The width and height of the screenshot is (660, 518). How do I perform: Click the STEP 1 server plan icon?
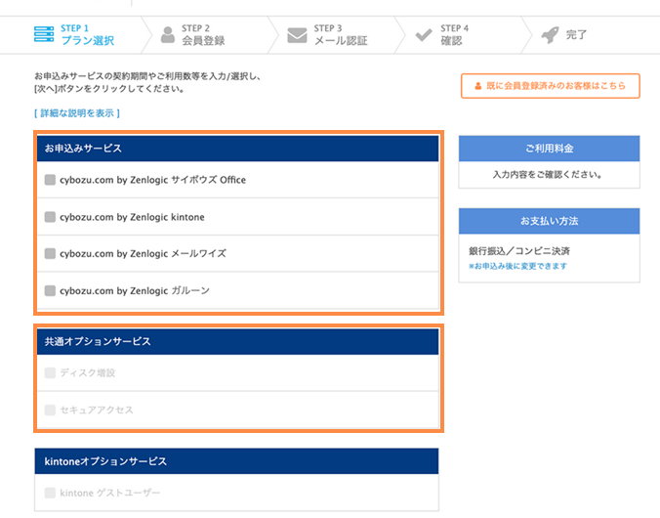coord(44,34)
